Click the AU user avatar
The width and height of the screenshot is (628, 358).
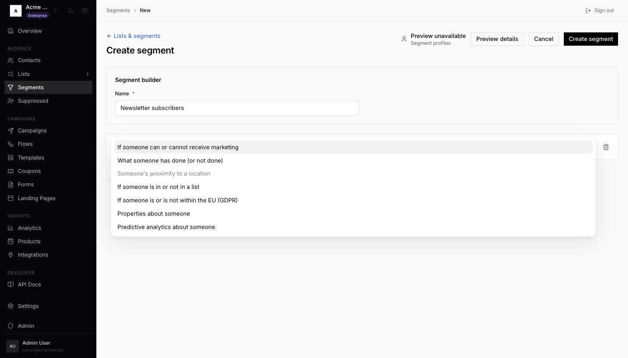13,346
